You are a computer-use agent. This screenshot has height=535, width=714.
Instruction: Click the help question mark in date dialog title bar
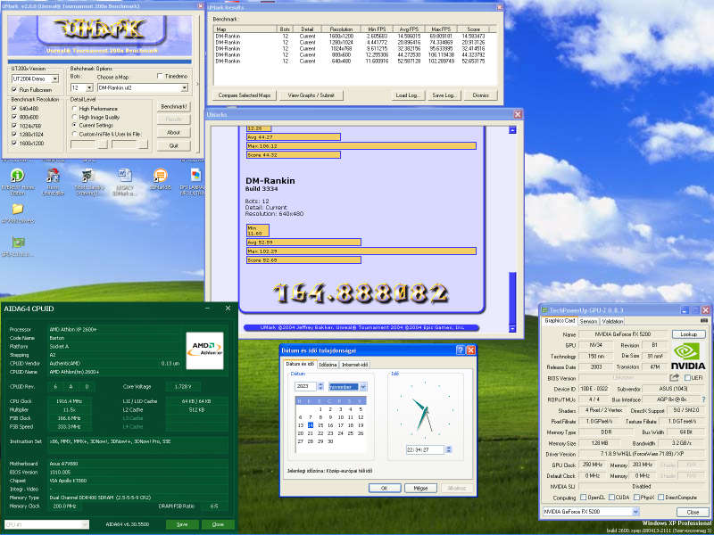tap(461, 350)
